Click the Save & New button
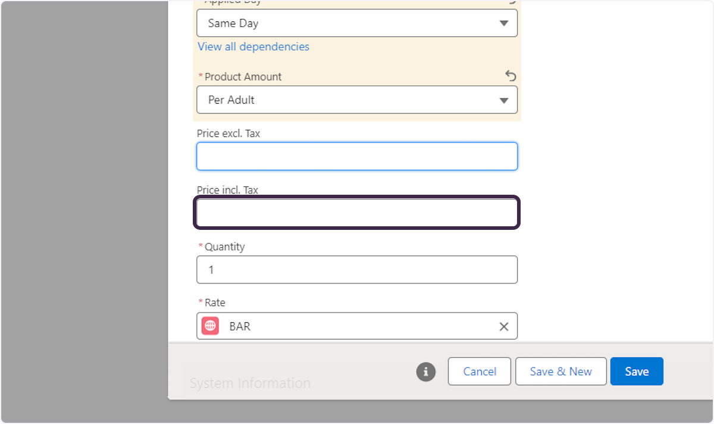714x424 pixels. [560, 372]
